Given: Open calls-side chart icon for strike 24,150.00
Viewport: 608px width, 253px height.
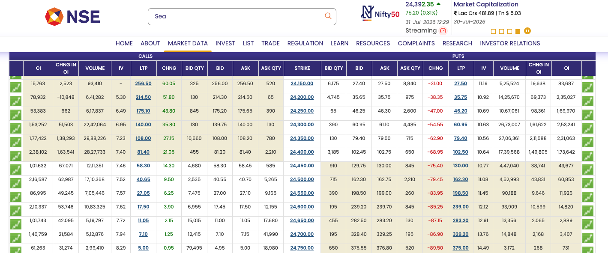Looking at the screenshot, I should pos(16,87).
